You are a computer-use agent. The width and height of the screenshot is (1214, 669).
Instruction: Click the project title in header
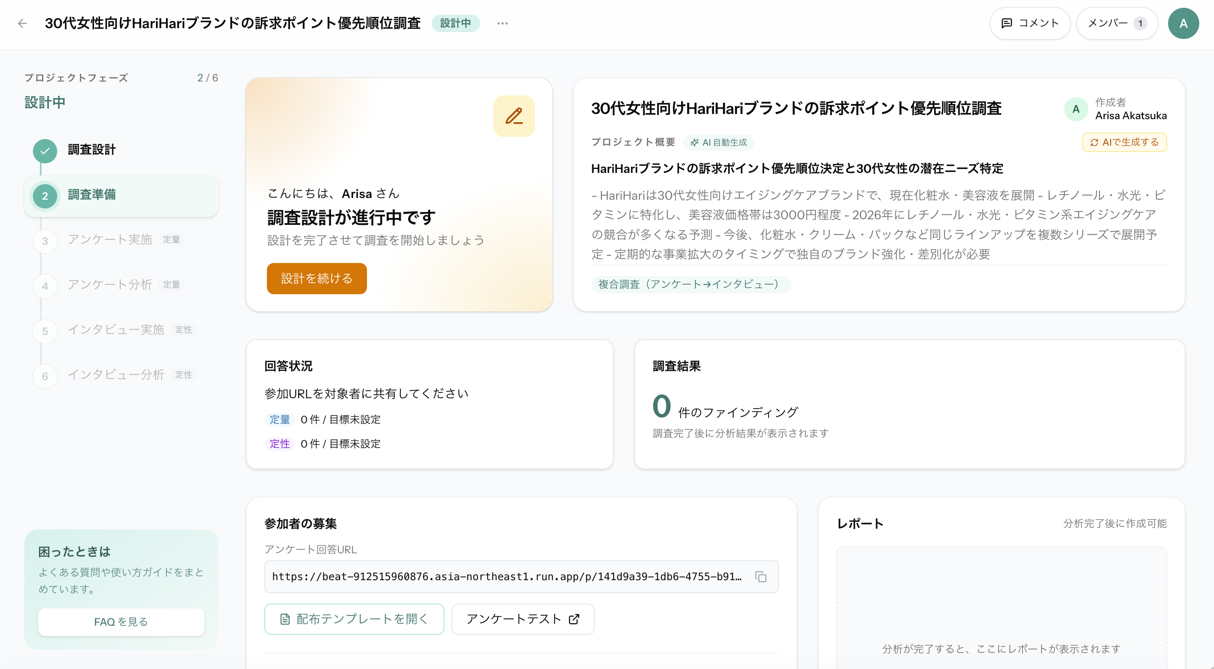click(233, 23)
